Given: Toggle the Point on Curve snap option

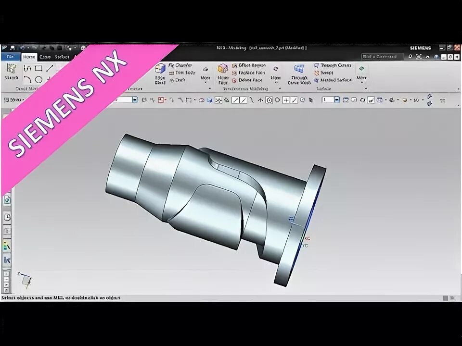Looking at the screenshot, I should click(x=294, y=100).
